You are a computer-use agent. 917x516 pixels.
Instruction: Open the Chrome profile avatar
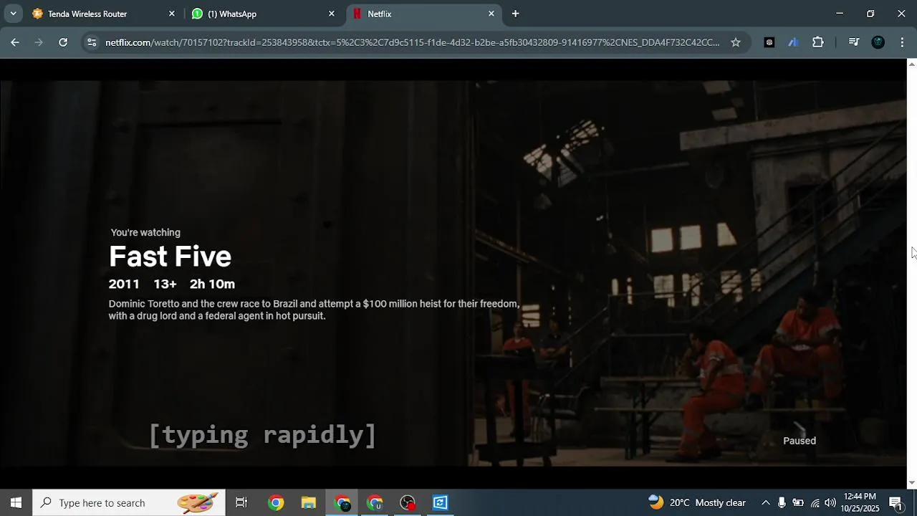(x=878, y=42)
